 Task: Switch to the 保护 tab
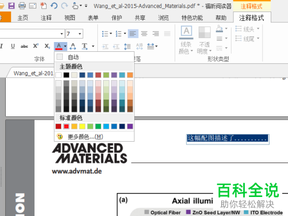click(x=116, y=18)
